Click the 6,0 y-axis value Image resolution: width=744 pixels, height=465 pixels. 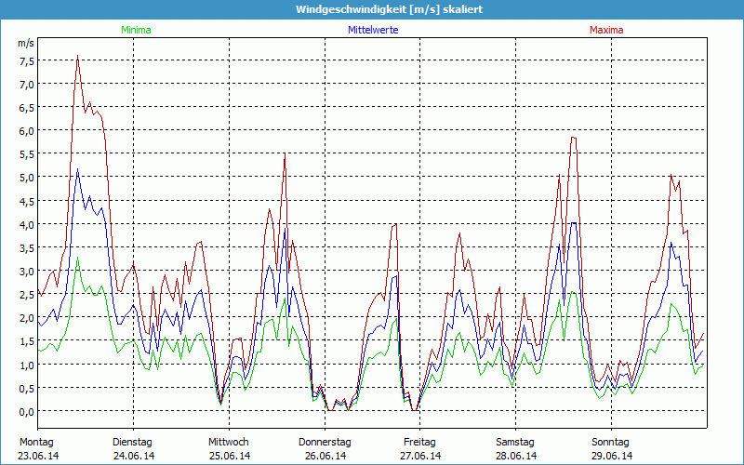27,131
